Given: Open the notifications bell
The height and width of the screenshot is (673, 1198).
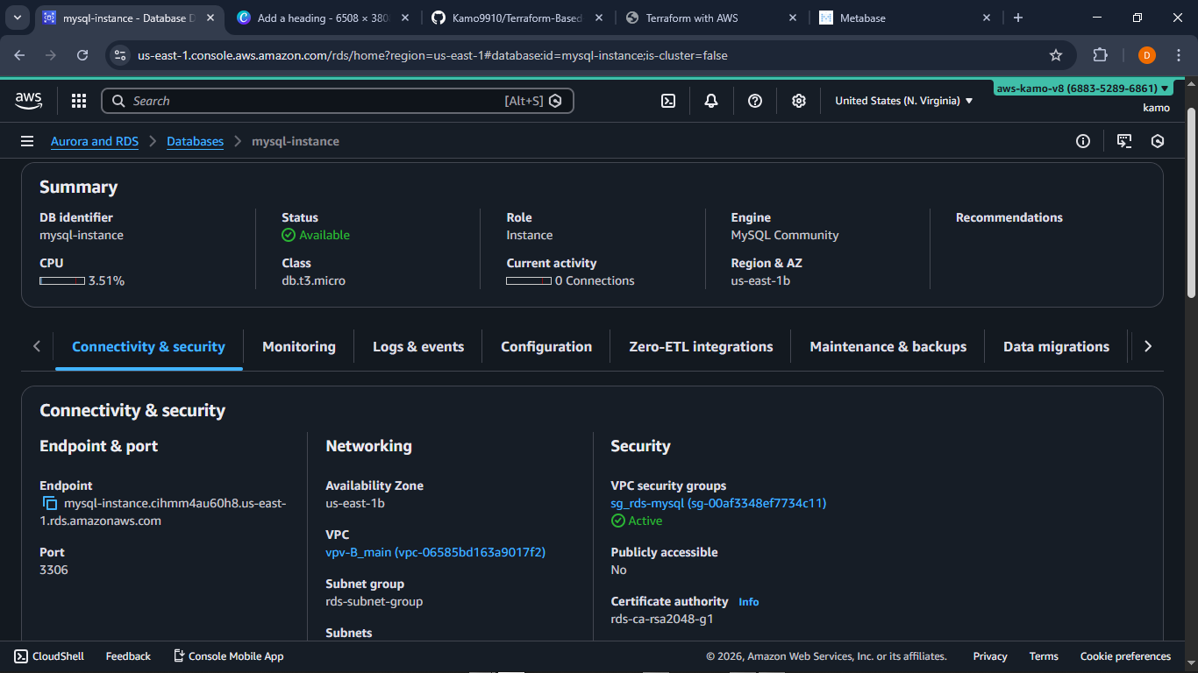Looking at the screenshot, I should tap(711, 101).
